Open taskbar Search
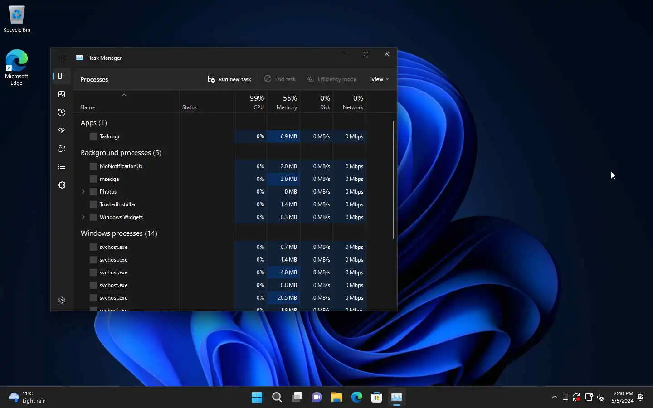This screenshot has width=653, height=408. tap(277, 398)
